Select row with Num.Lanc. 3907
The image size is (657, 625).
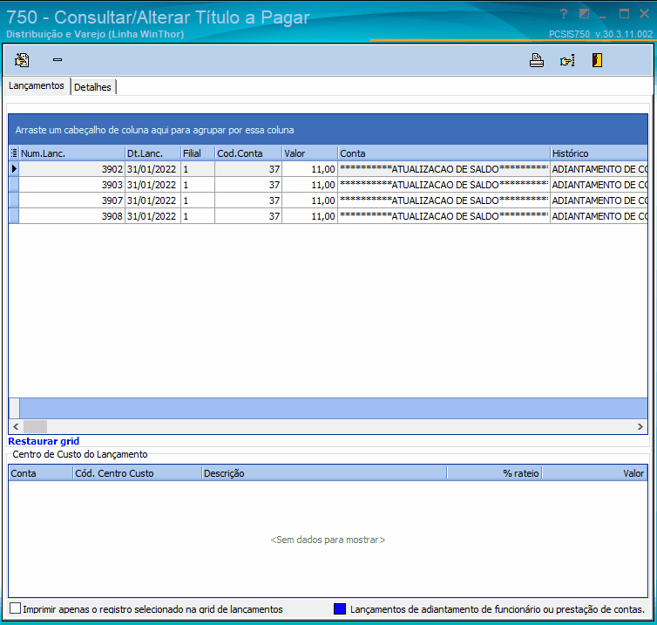coord(328,200)
